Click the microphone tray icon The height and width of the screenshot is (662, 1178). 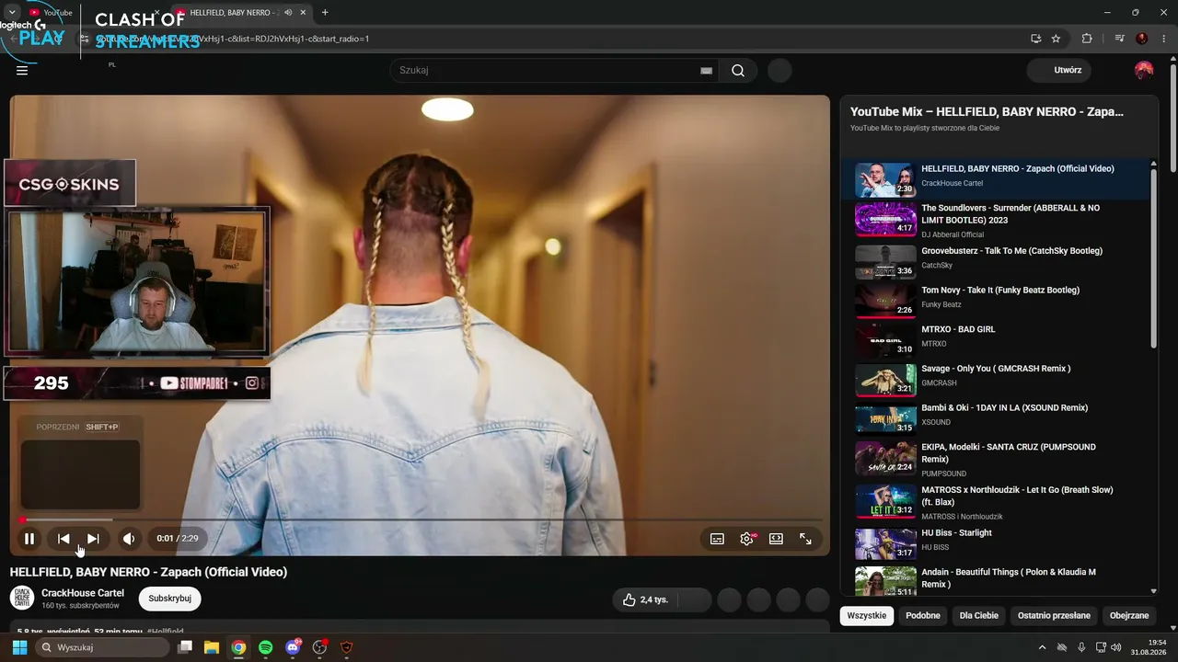(1081, 647)
